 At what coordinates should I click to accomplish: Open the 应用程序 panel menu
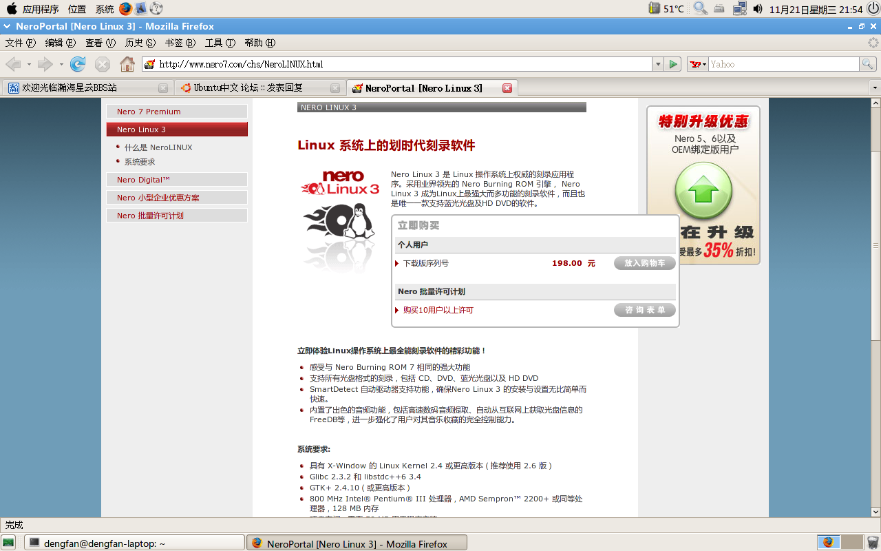pyautogui.click(x=41, y=9)
